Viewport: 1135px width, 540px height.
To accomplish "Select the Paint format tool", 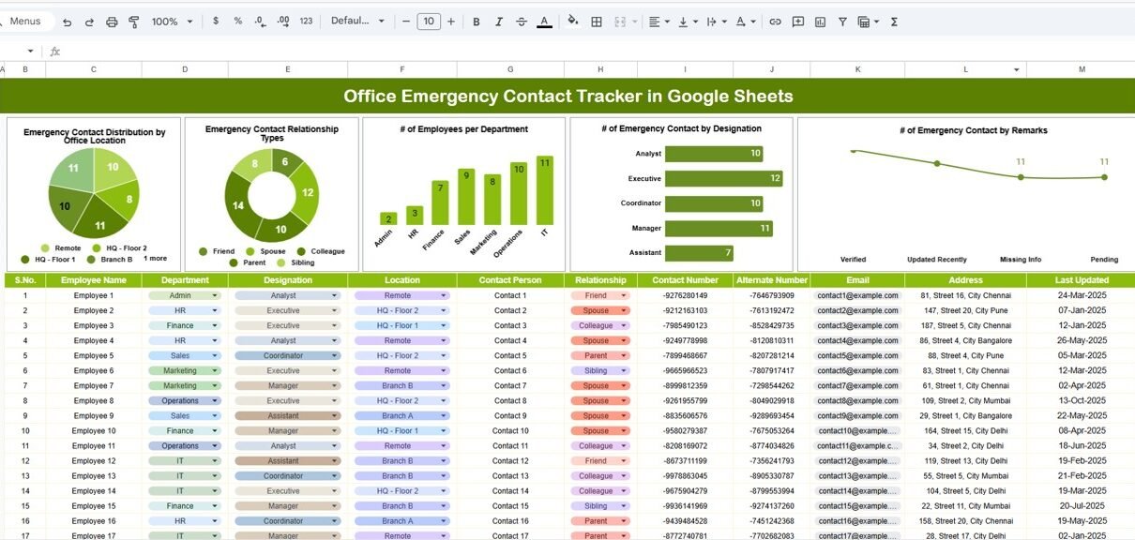I will pos(133,22).
